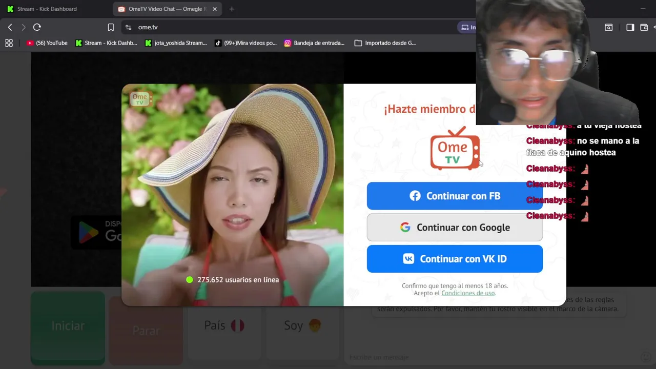Click the ome.tv address bar

tap(287, 27)
